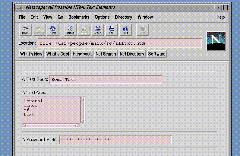Reload the current page
Image resolution: width=240 pixels, height=156 pixels.
[70, 30]
